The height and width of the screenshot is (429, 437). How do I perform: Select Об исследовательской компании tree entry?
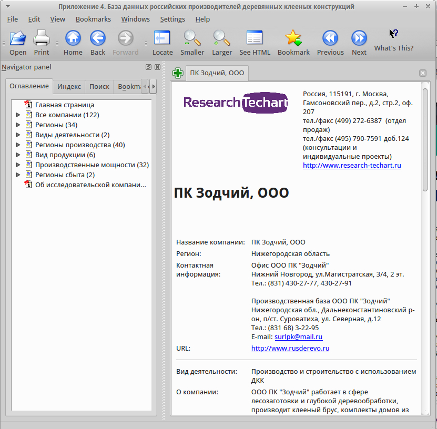pos(90,185)
